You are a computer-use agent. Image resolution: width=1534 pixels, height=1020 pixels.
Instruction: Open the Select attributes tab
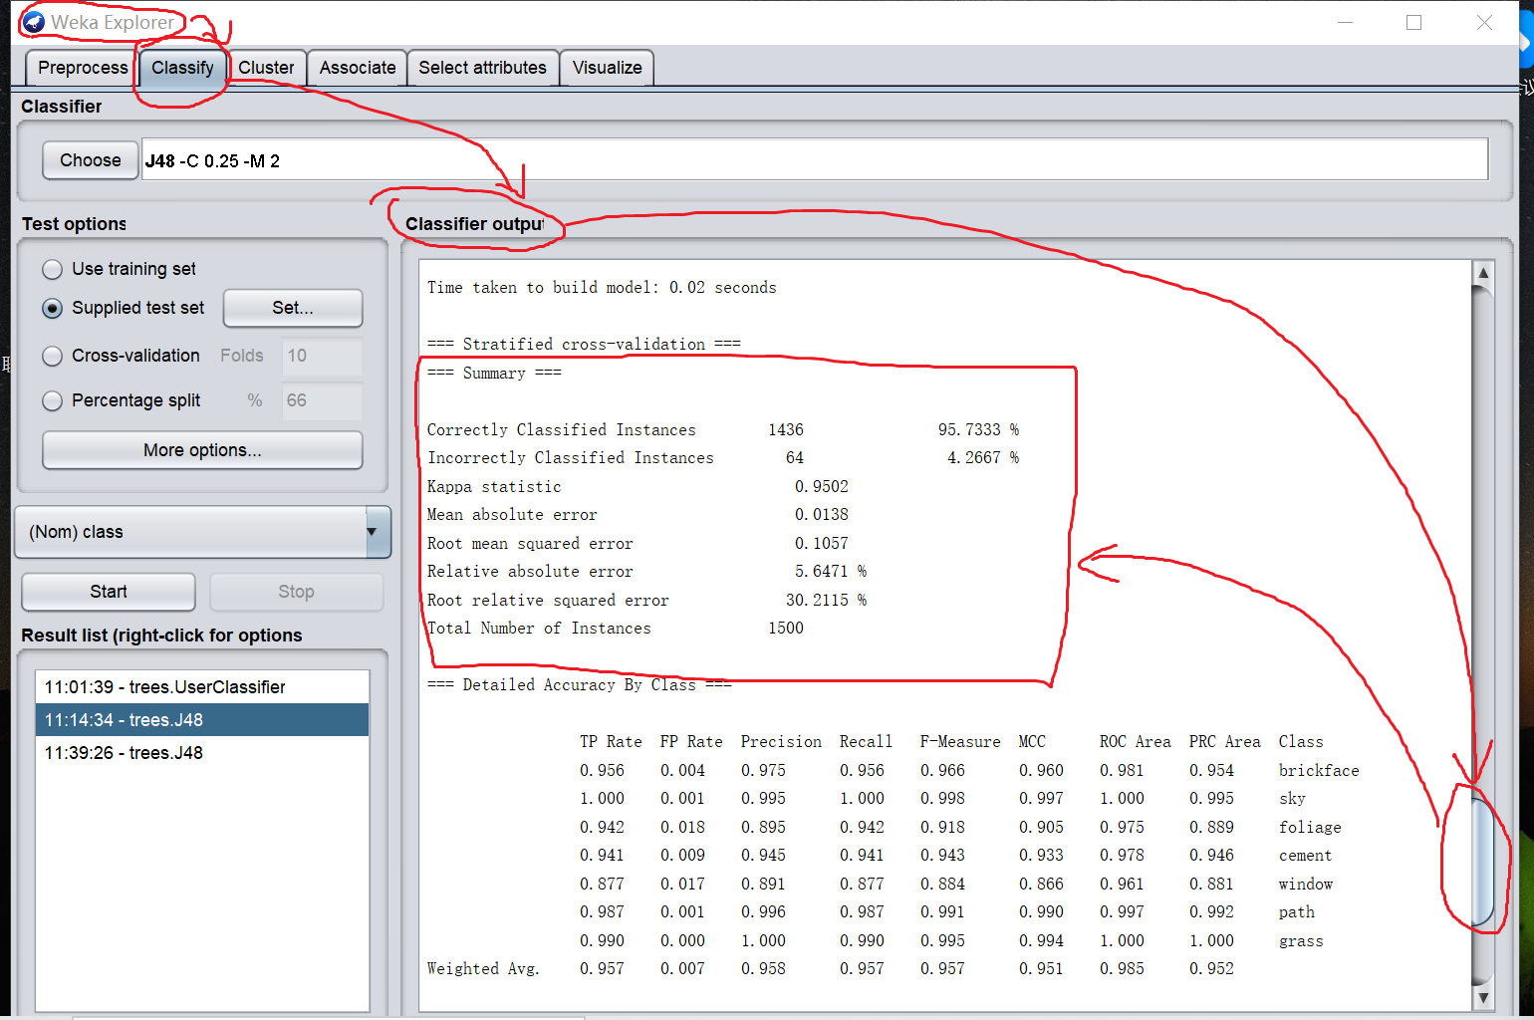482,68
